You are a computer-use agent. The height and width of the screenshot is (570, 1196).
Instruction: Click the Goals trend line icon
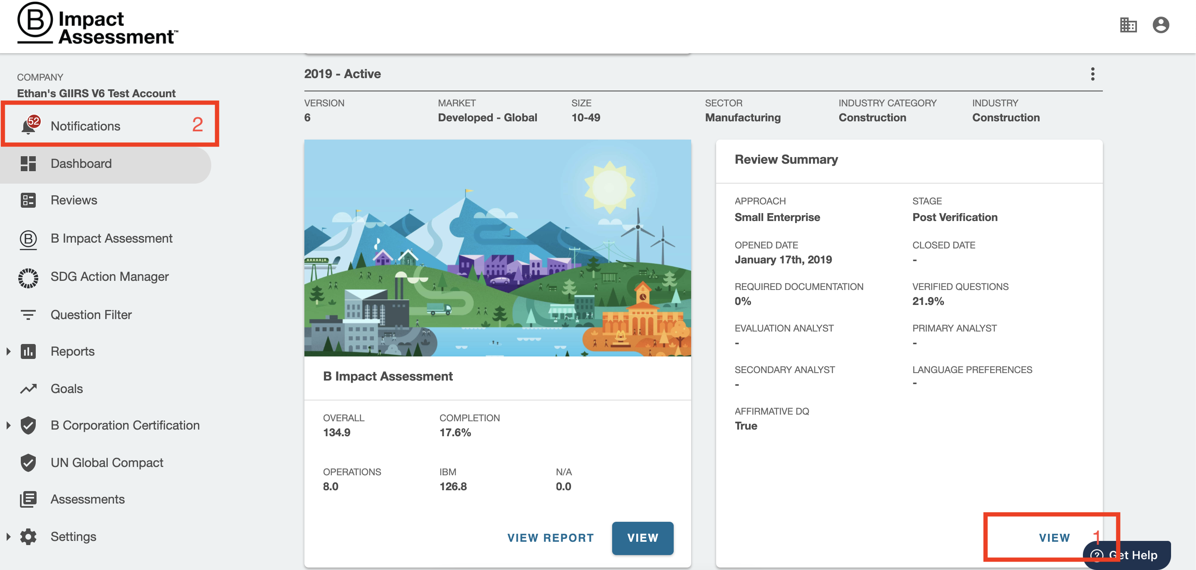click(28, 389)
